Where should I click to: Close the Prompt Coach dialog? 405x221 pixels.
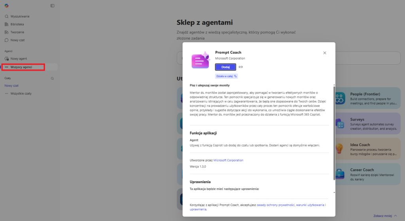[x=325, y=53]
